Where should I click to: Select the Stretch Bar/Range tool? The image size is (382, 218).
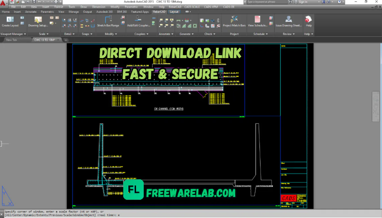(108, 21)
